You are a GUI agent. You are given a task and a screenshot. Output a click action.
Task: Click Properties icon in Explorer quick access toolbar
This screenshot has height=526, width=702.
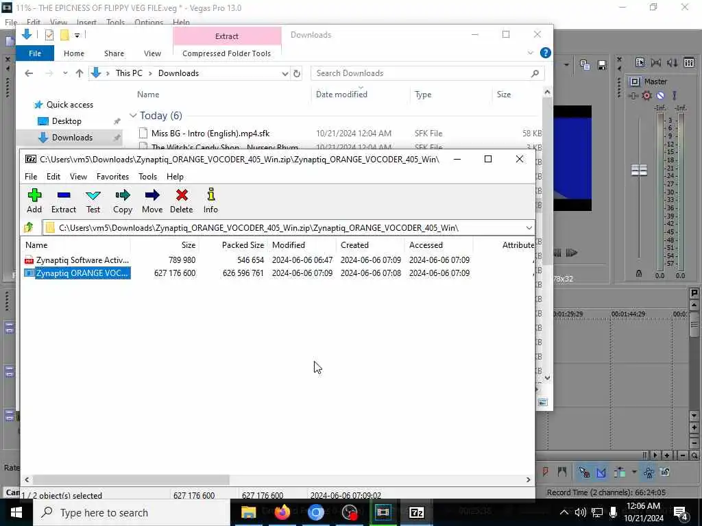click(49, 35)
